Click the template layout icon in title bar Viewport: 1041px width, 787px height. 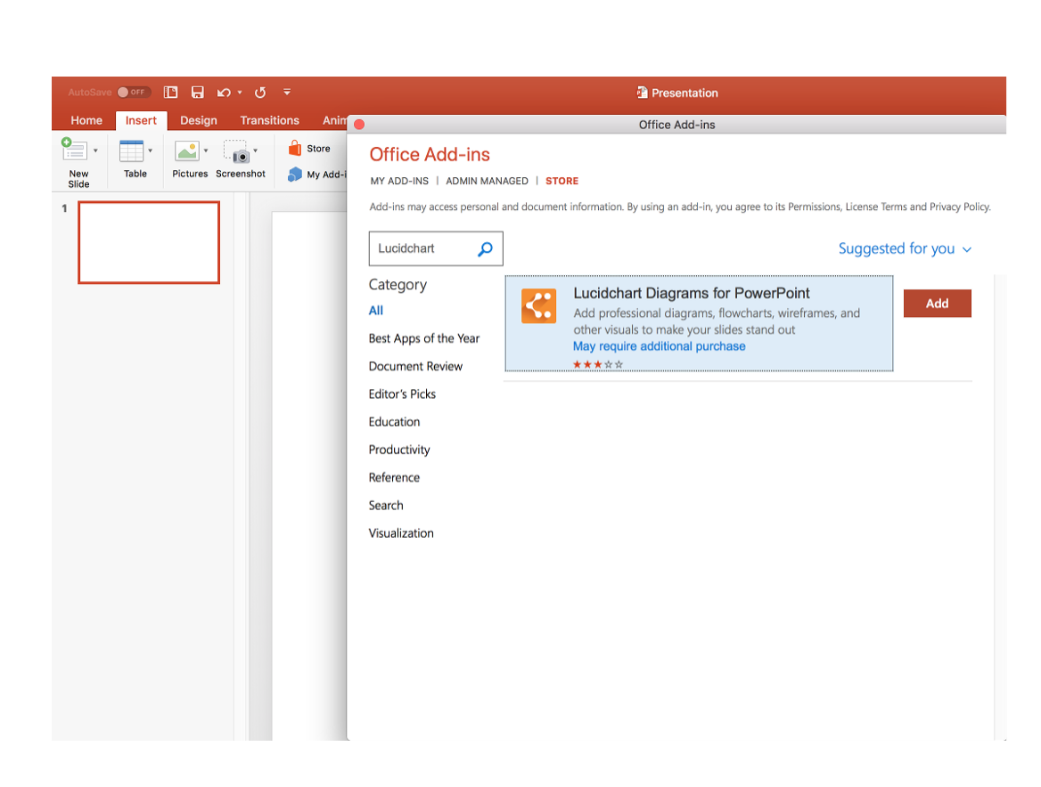coord(170,93)
